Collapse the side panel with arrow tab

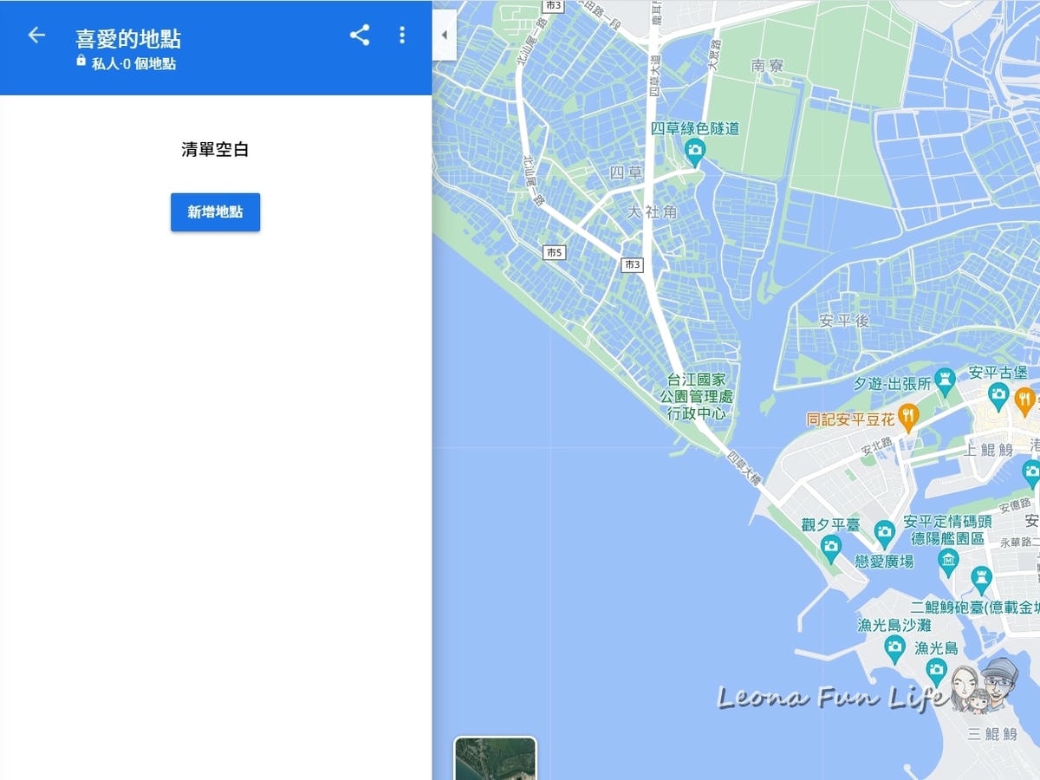point(444,36)
